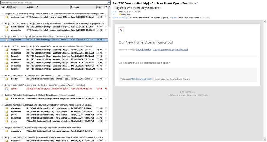Click reading pane scrollbar up arrow
Screen dimensions: 267x142
(x=264, y=22)
